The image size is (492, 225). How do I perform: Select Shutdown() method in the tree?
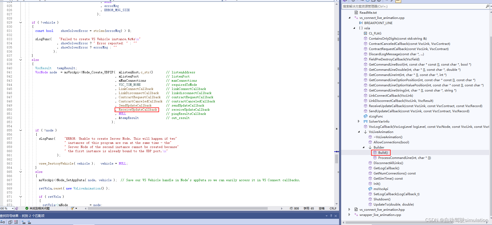coord(382,199)
